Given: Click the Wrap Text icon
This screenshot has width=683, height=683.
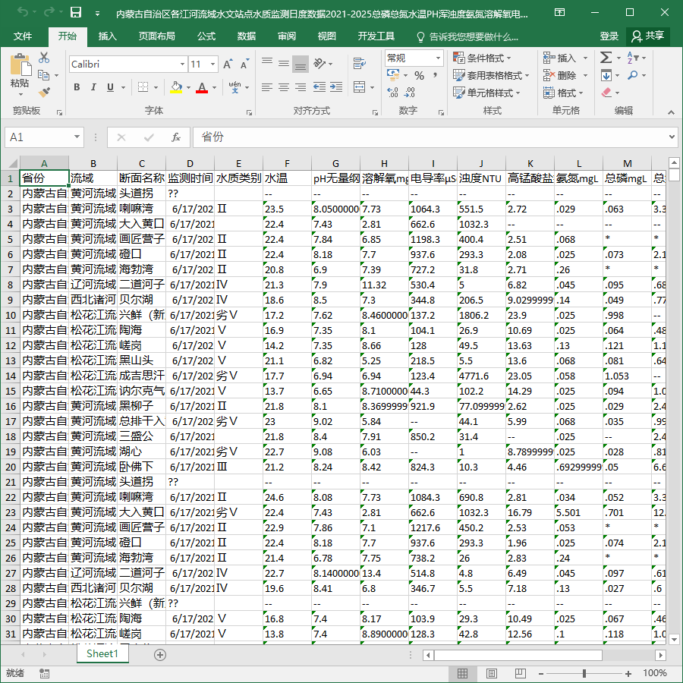Looking at the screenshot, I should [360, 64].
